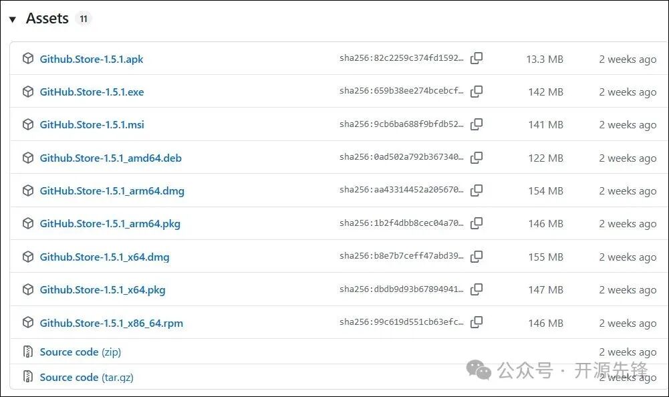Viewport: 669px width, 397px height.
Task: Copy SHA256 hash of the amd64.deb package
Action: [x=477, y=158]
